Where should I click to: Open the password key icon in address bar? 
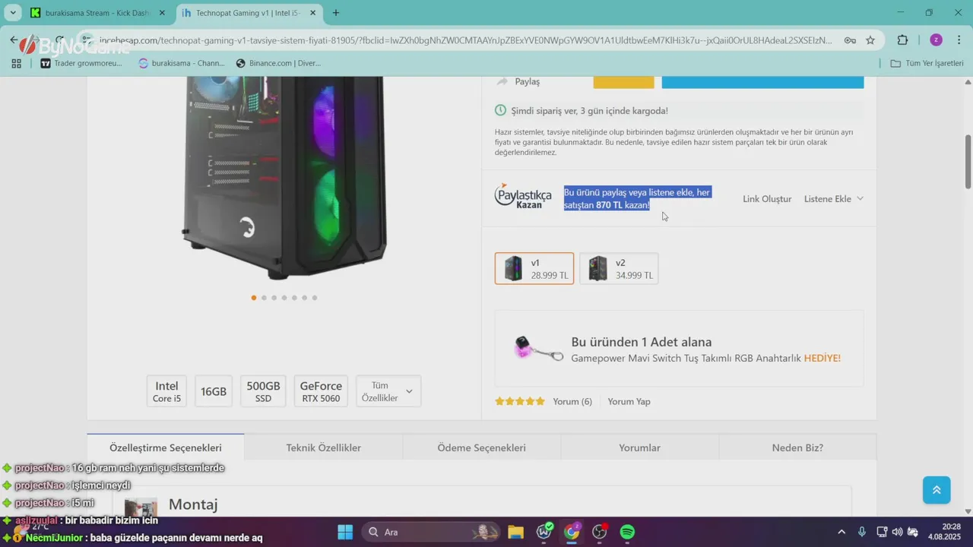pos(850,40)
